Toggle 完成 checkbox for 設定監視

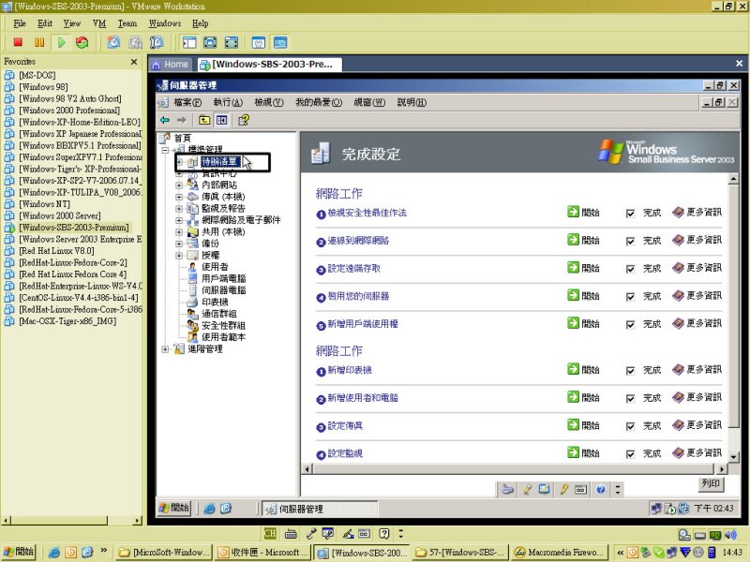pos(630,454)
